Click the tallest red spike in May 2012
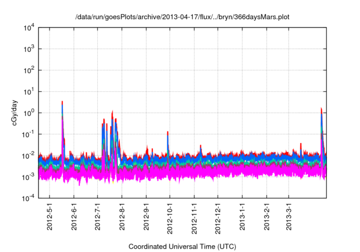 62,104
